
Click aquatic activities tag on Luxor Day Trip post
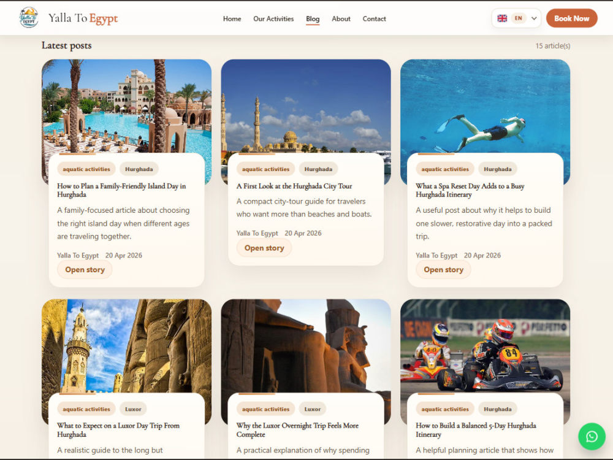86,409
